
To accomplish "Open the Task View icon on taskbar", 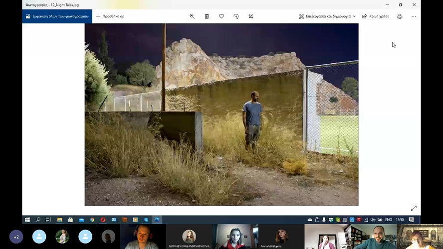I will click(48, 220).
